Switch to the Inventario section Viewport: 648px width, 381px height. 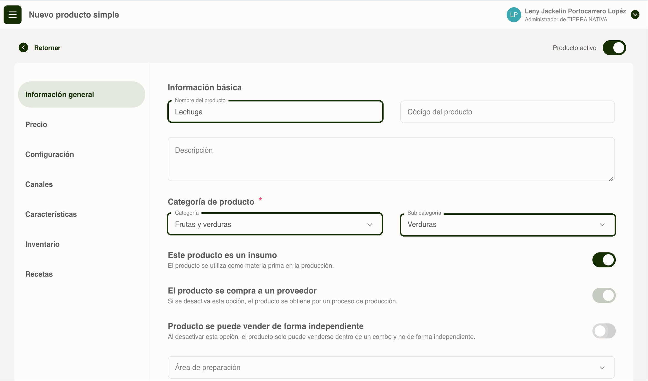[42, 244]
